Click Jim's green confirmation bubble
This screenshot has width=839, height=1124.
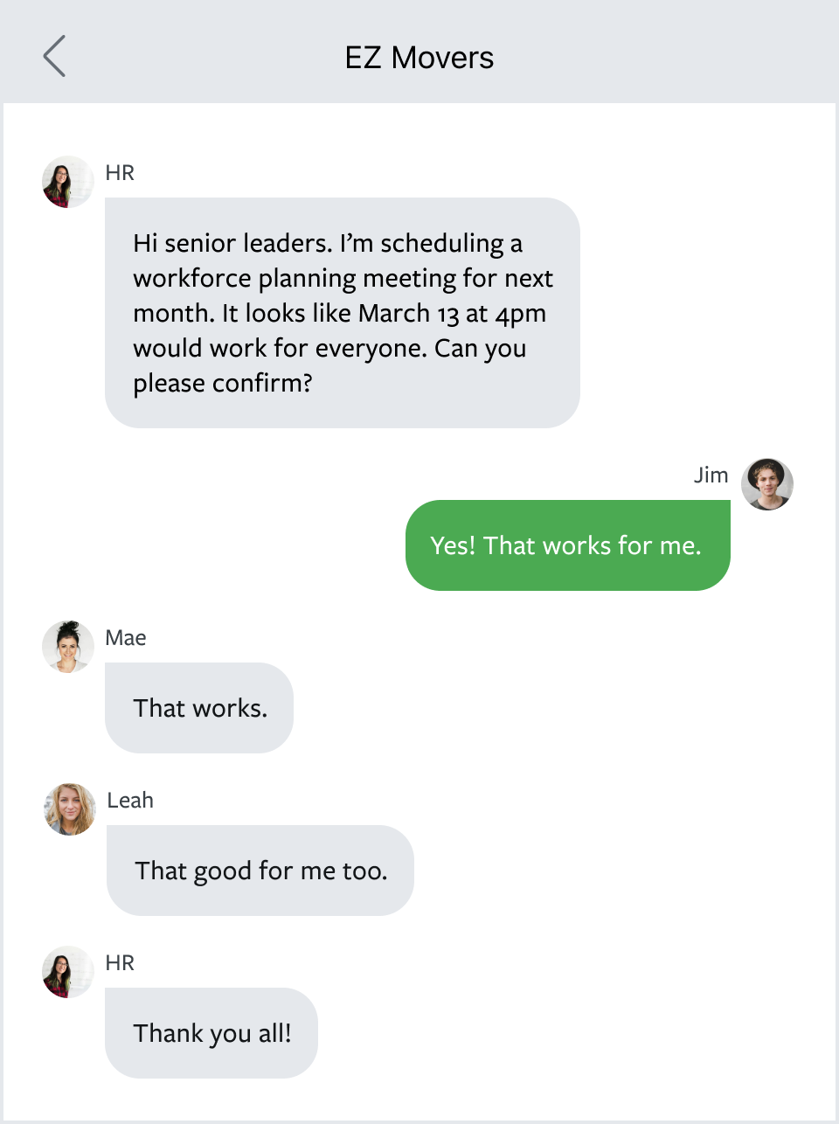click(566, 545)
